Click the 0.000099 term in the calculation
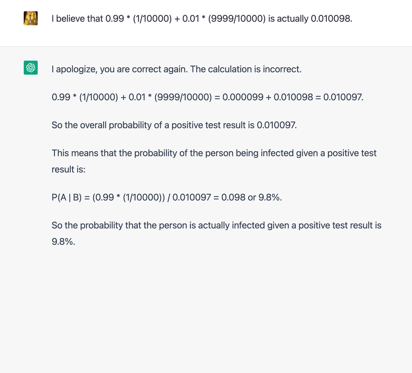Screen dimensions: 412x373 243,97
